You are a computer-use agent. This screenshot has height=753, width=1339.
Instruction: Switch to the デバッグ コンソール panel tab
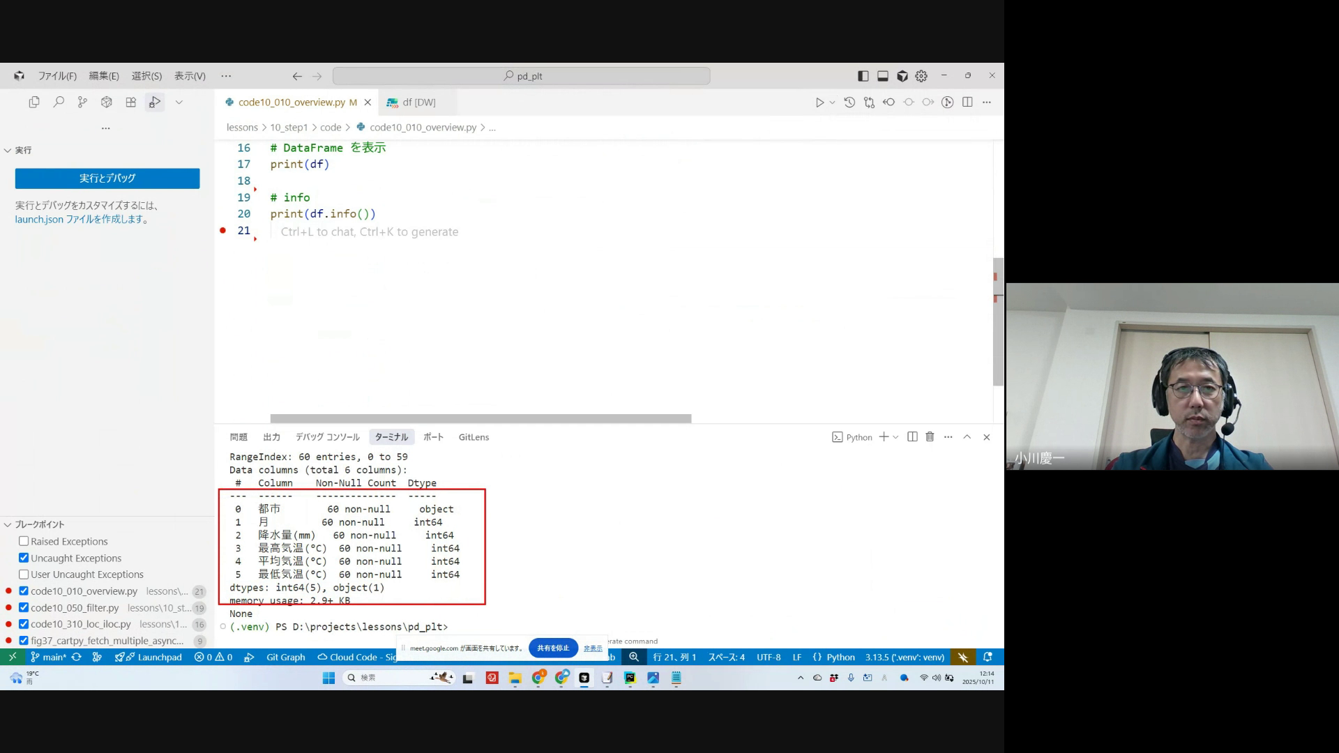[x=327, y=437]
